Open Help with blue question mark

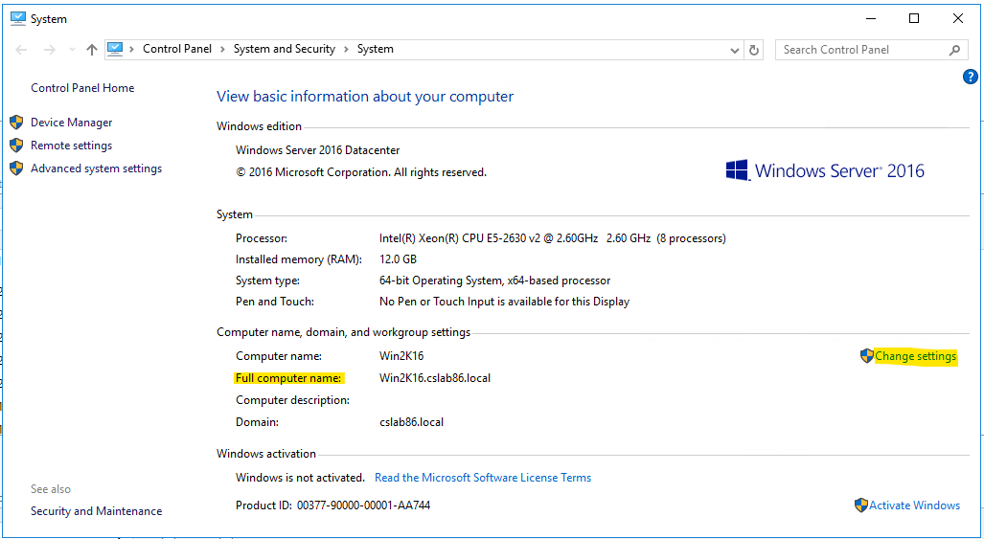[970, 78]
